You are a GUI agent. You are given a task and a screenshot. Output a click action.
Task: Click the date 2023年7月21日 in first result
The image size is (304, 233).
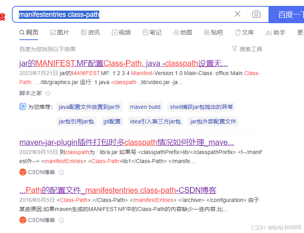(x=39, y=73)
